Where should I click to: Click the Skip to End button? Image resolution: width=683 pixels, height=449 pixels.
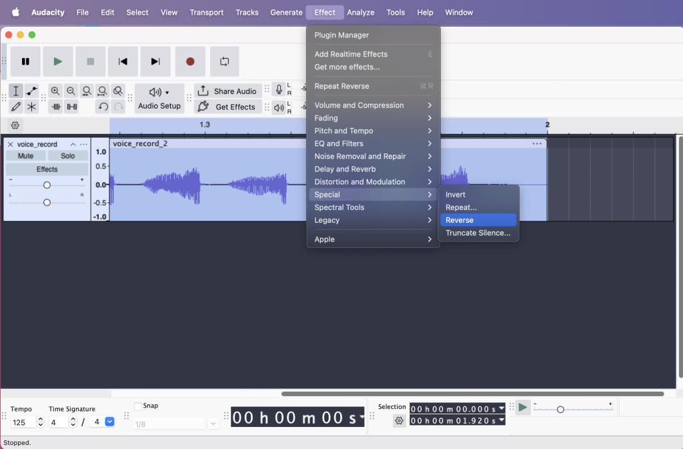155,61
